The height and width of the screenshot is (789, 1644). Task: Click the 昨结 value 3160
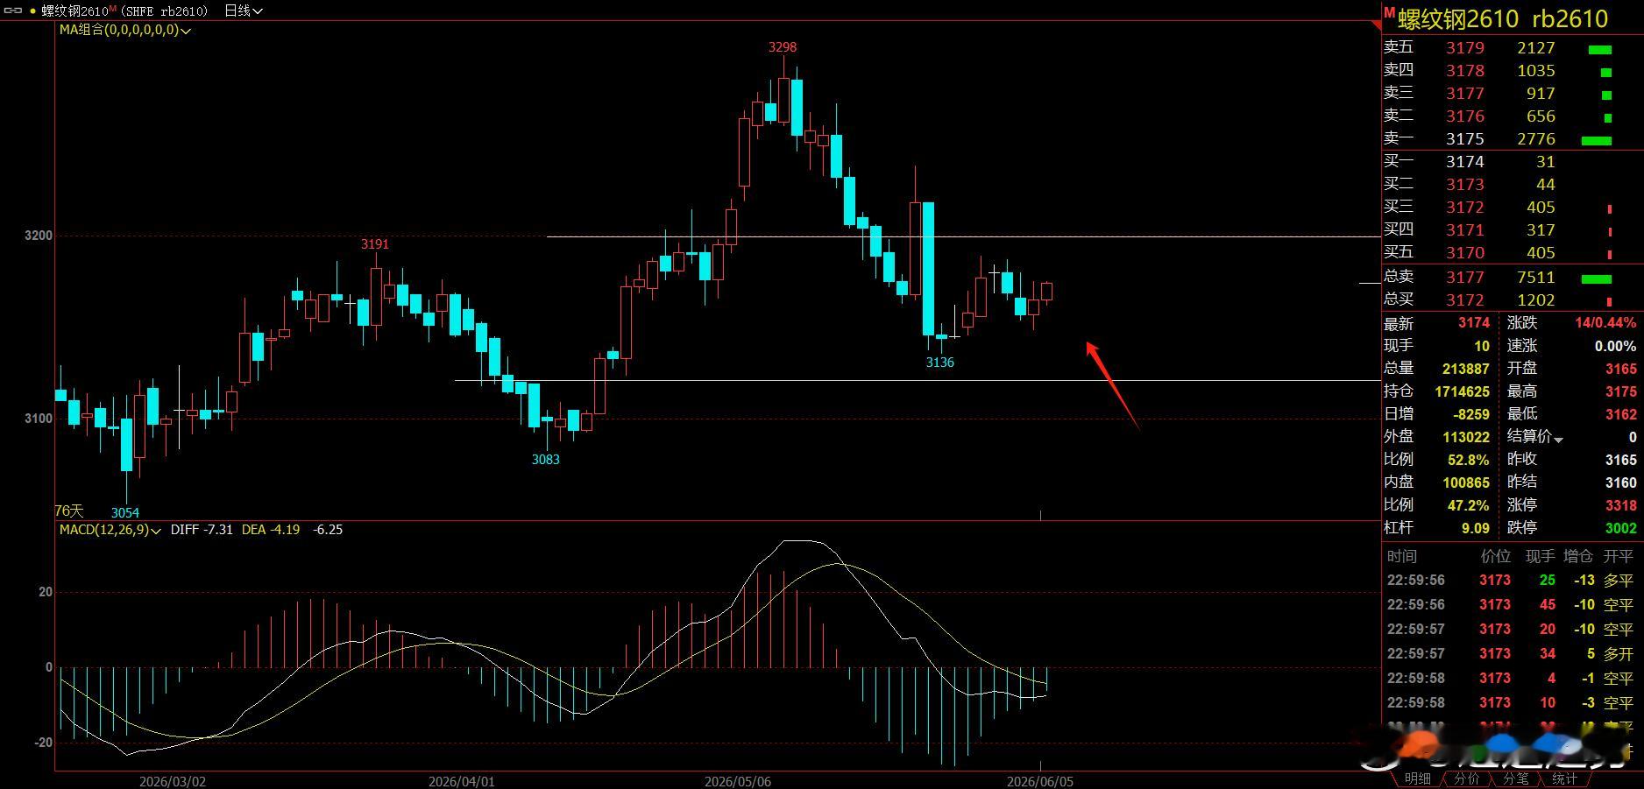click(x=1621, y=483)
